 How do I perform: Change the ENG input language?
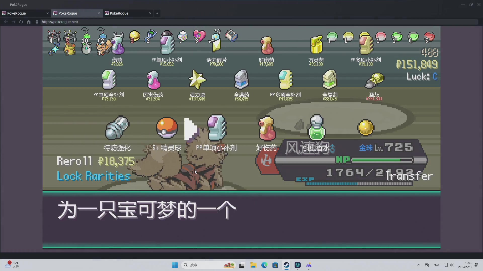436,265
